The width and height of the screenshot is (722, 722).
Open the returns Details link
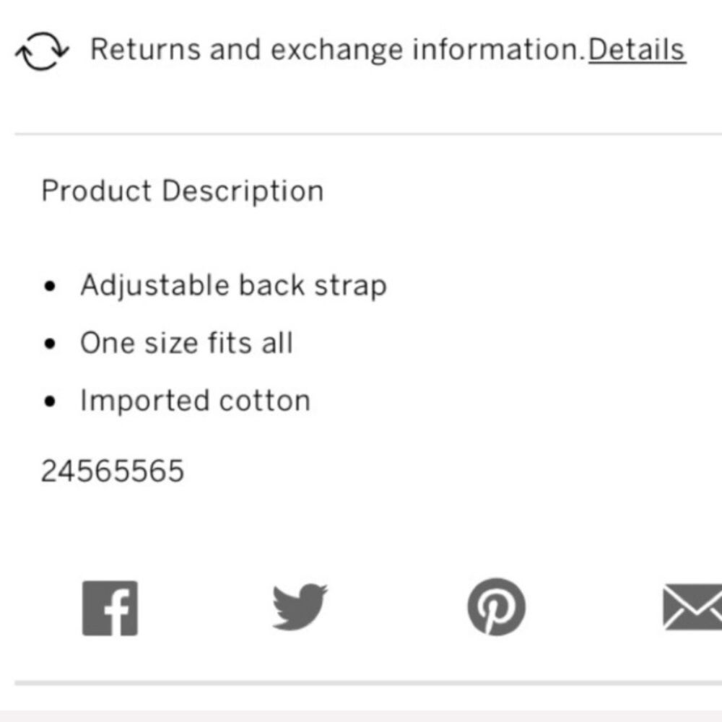[636, 50]
